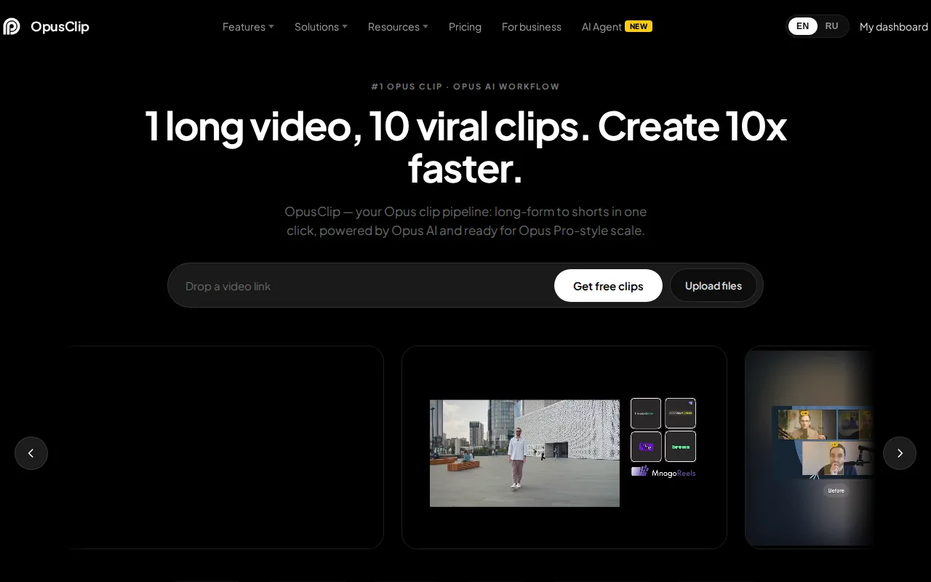This screenshot has width=931, height=582.
Task: Open the Solutions dropdown menu
Action: pyautogui.click(x=321, y=27)
